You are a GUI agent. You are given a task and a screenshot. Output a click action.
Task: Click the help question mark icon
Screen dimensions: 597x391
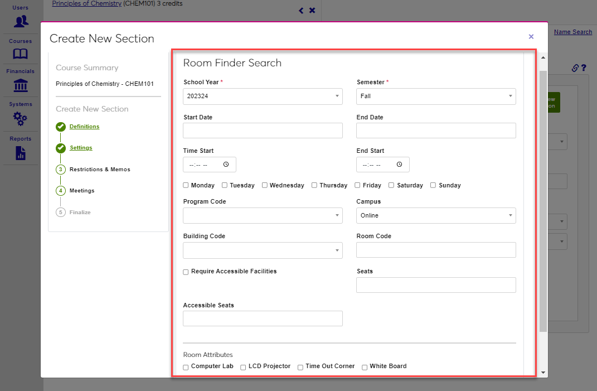click(x=584, y=68)
